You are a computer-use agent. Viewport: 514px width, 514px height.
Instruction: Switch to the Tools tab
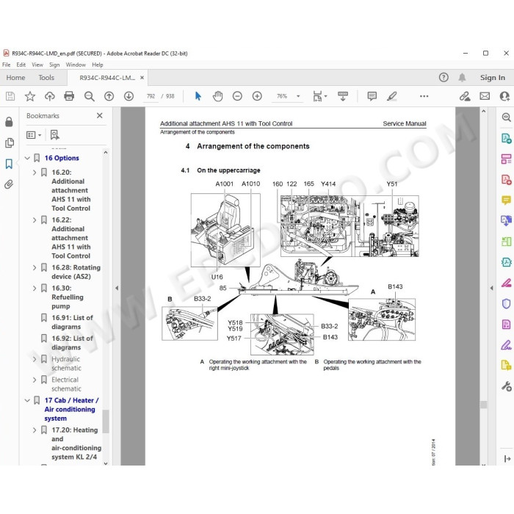click(x=46, y=78)
